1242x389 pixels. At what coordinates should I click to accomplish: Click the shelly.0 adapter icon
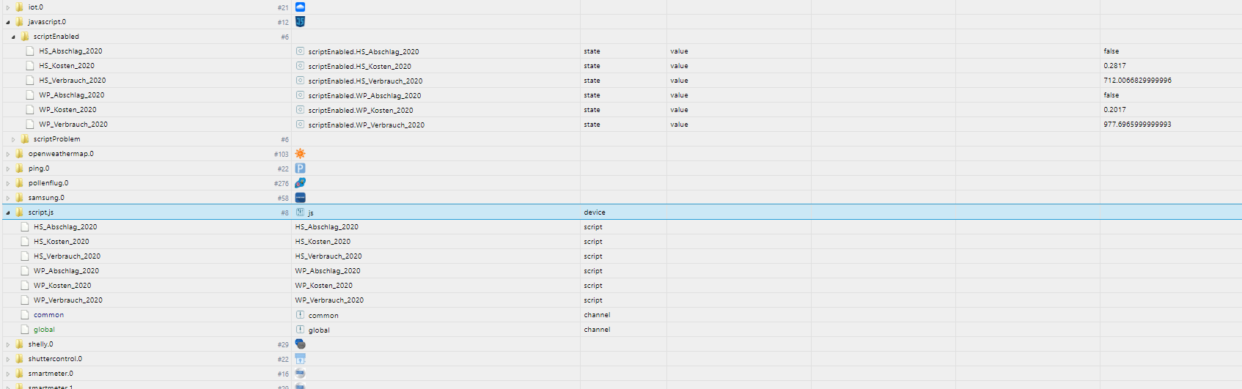(300, 344)
